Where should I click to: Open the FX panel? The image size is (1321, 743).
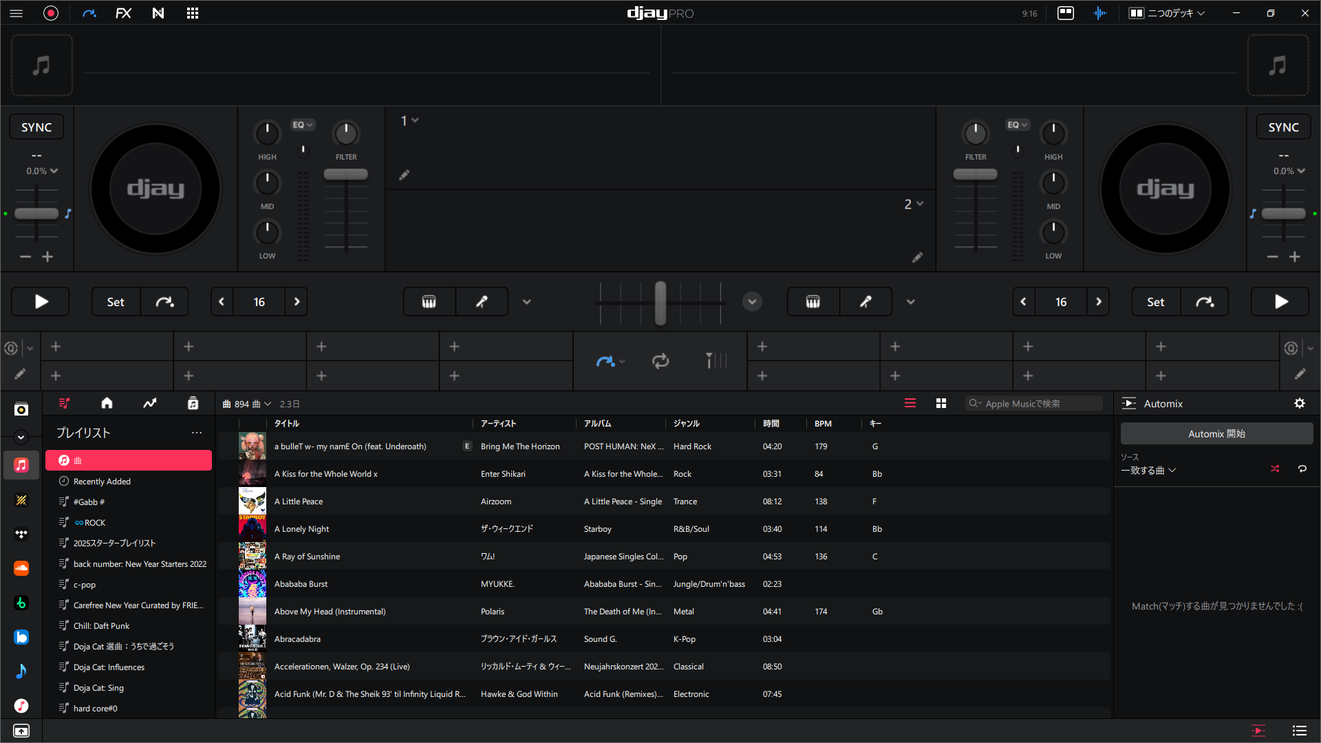[123, 13]
